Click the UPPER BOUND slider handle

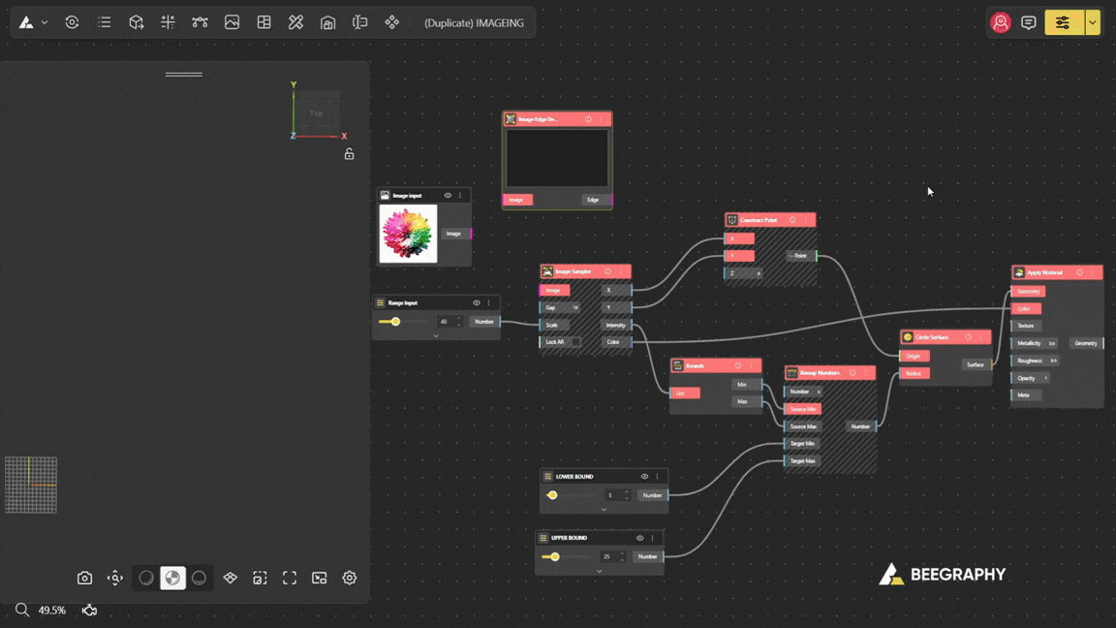(x=555, y=557)
